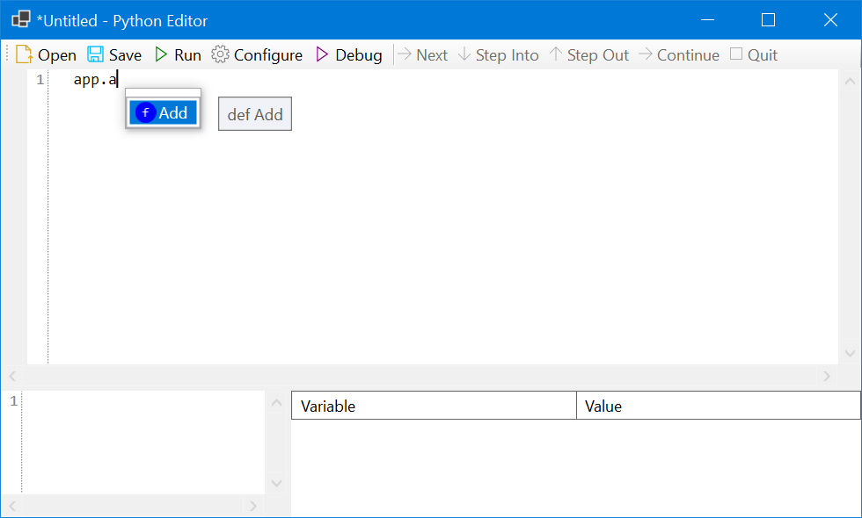862x518 pixels.
Task: Click the Debug toolbar label
Action: pos(359,55)
